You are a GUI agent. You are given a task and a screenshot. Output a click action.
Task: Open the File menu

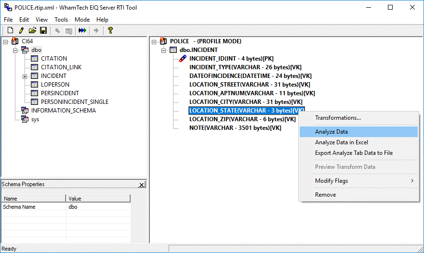point(8,20)
